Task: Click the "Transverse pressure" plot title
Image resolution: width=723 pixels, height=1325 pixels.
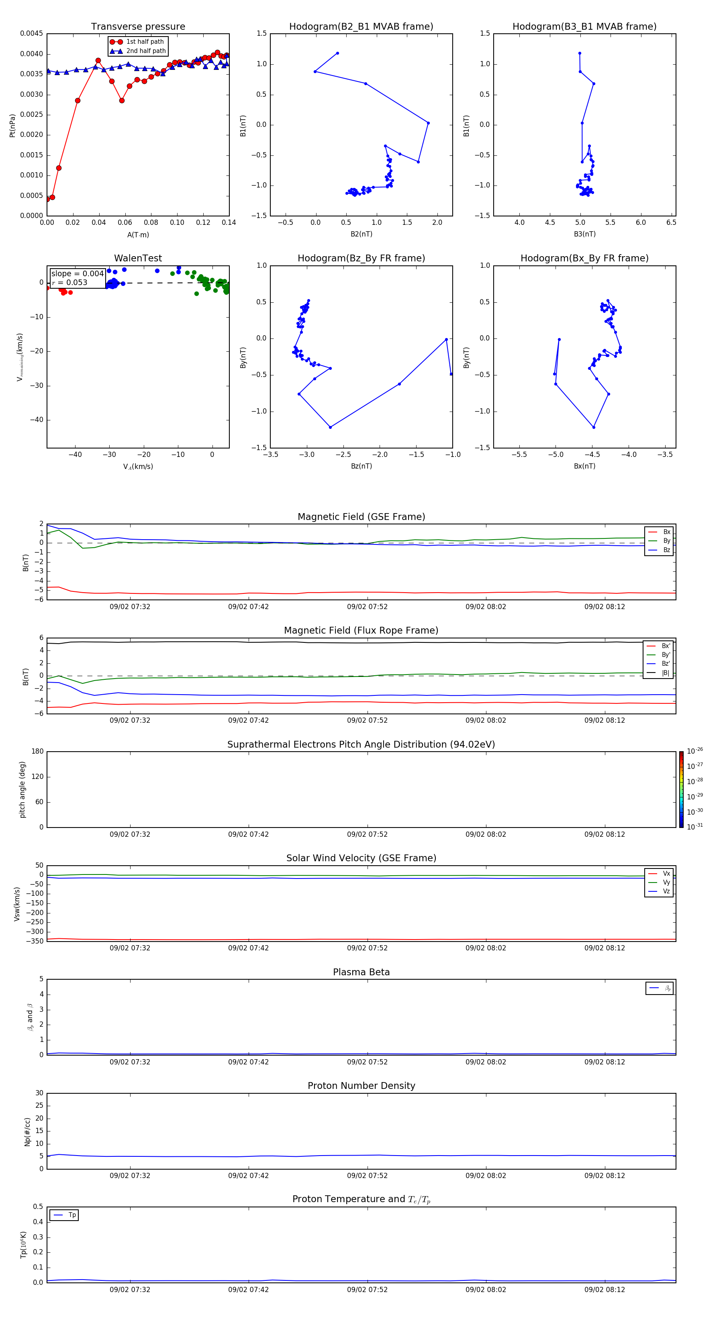Action: coord(138,27)
